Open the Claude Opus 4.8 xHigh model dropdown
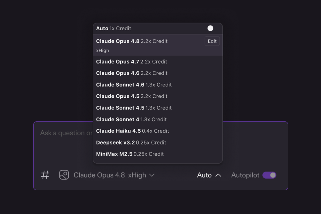Viewport: 321px width, 214px height. 114,175
